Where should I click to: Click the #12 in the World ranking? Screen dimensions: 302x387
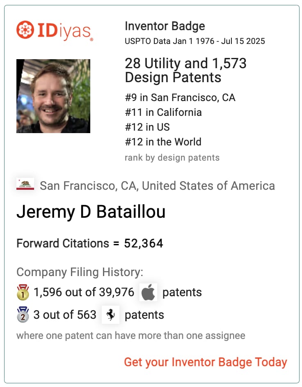[163, 142]
